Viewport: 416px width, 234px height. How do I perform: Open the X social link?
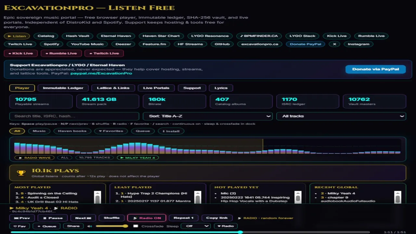pyautogui.click(x=334, y=44)
